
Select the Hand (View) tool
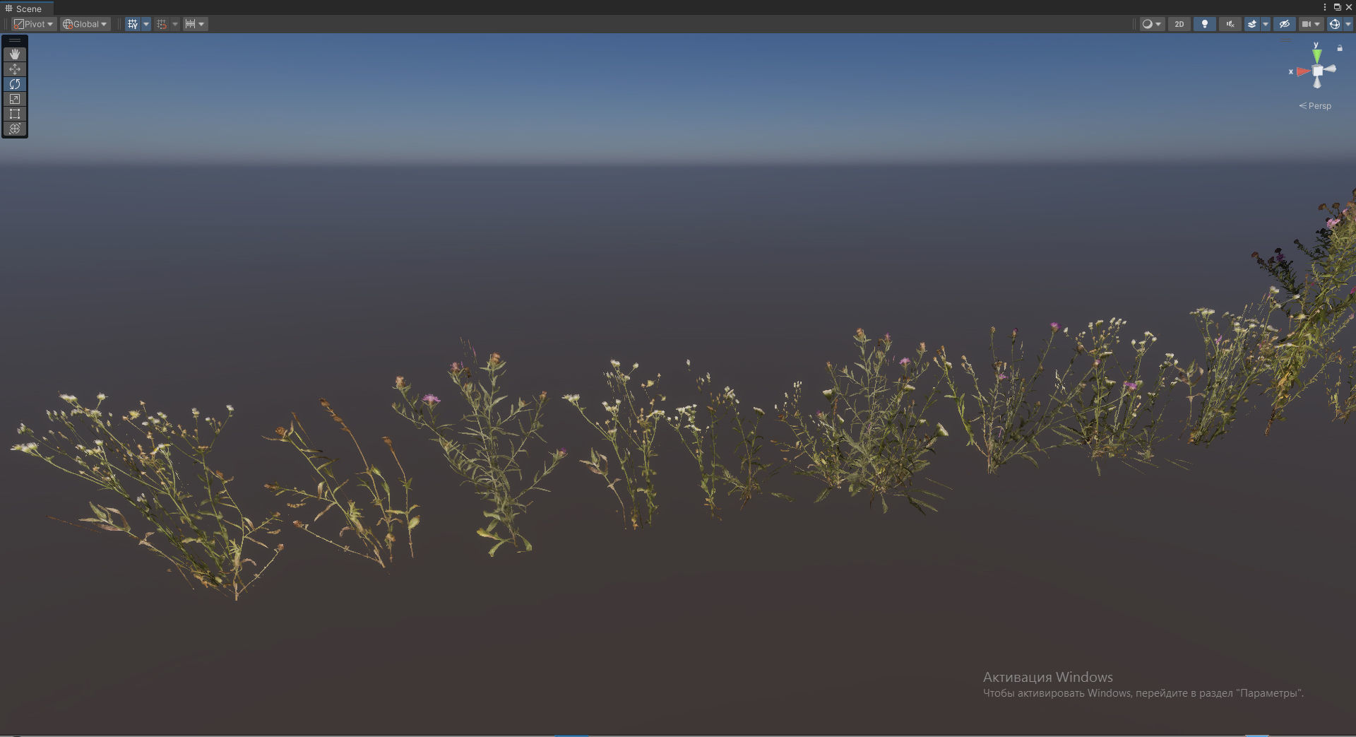(15, 54)
